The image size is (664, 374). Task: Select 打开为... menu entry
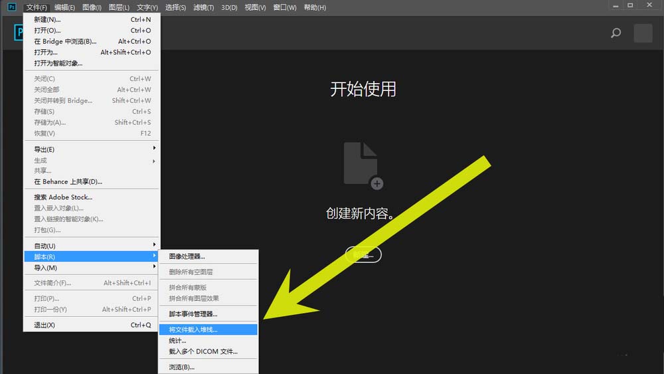click(92, 52)
